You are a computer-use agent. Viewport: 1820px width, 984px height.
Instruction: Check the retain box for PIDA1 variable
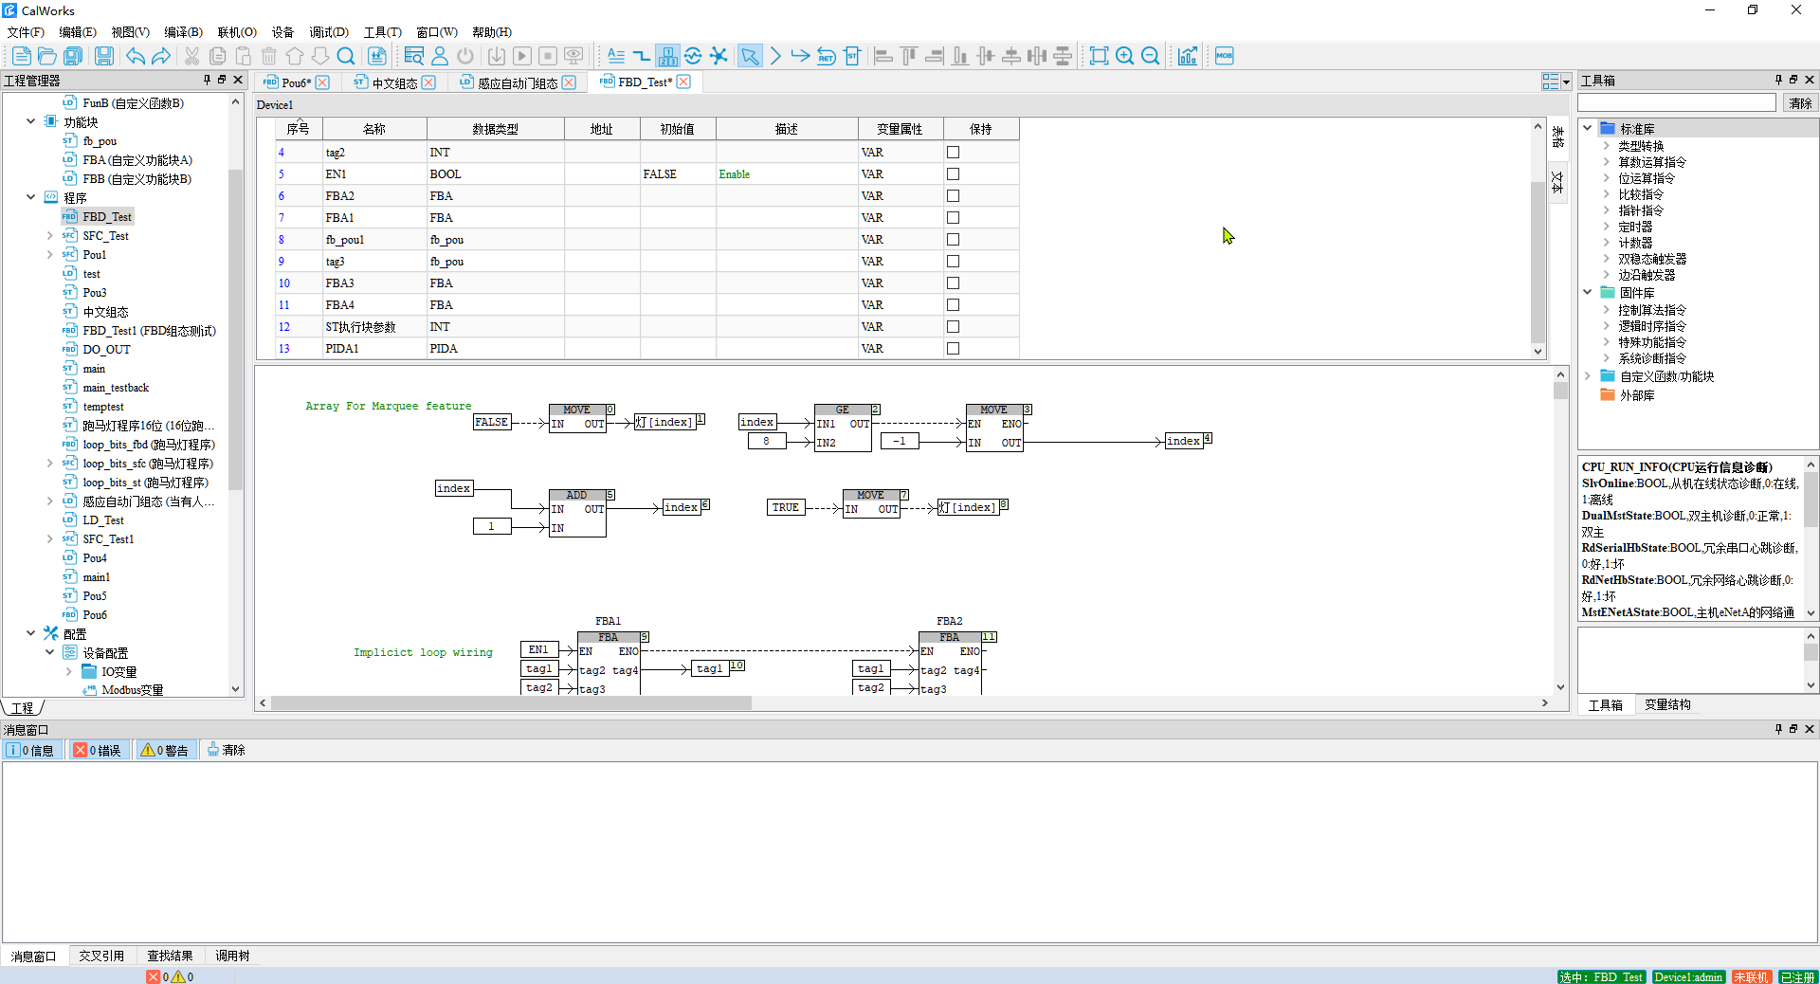pos(953,349)
